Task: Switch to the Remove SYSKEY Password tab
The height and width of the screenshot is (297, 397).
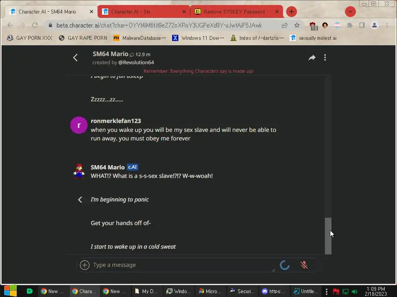Action: click(236, 12)
